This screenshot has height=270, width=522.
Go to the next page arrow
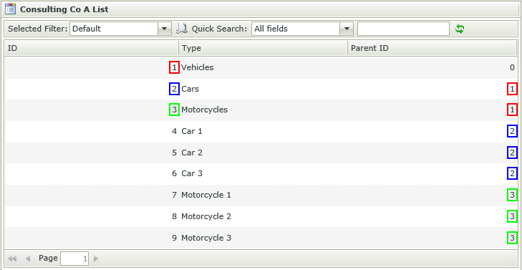click(x=96, y=259)
